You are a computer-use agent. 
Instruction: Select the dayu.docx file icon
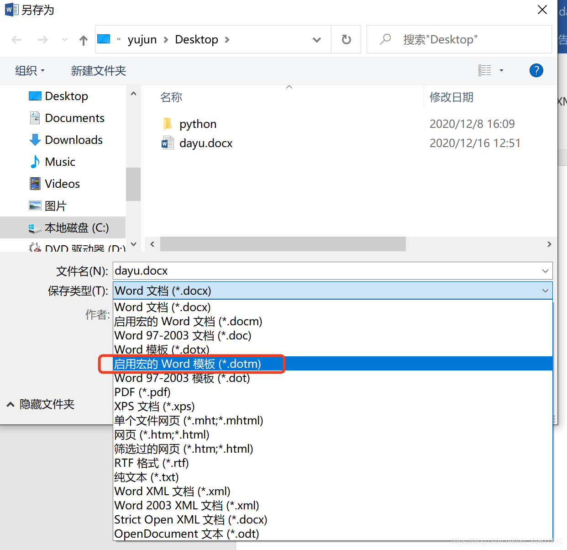(168, 143)
